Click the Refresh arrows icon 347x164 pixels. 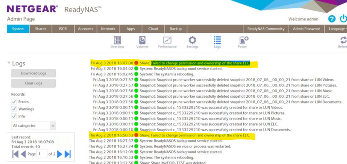[344, 40]
